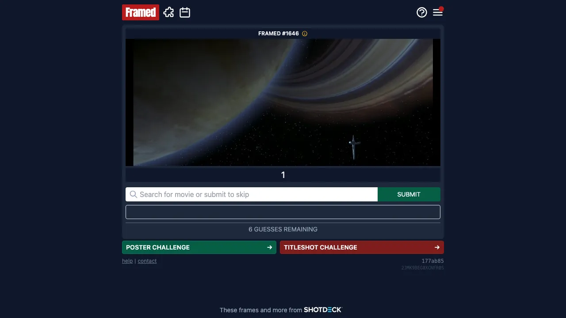
Task: Open the Titleshot Challenge
Action: coord(362,247)
